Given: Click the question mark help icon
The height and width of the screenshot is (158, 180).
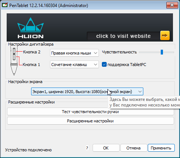Looking at the screenshot, I should 87,148.
